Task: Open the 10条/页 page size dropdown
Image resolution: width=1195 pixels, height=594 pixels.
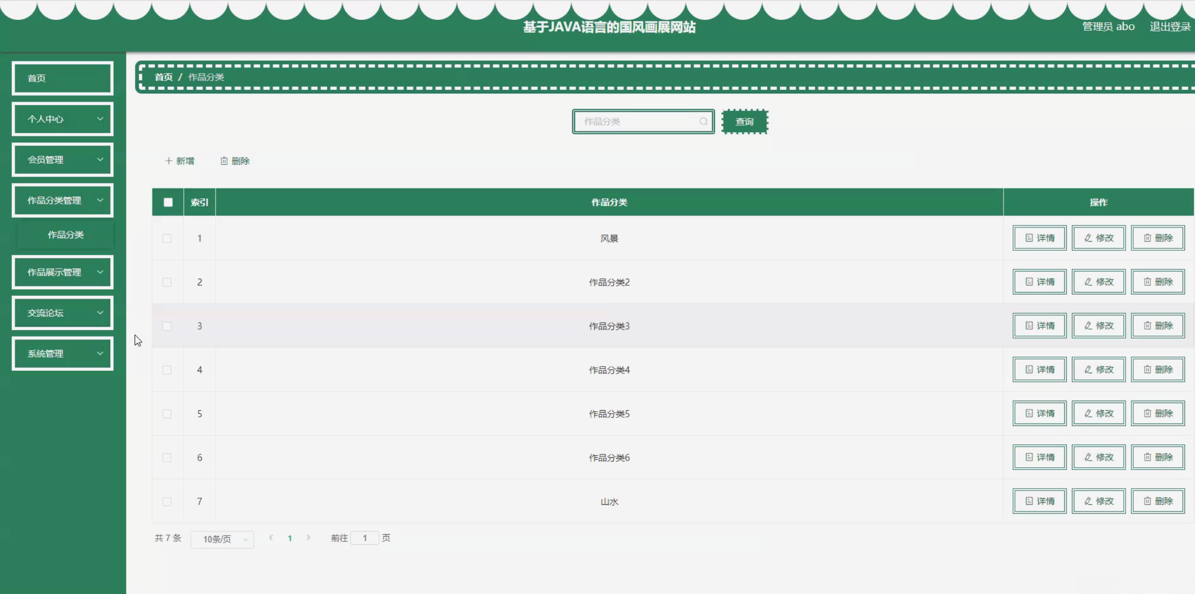Action: [222, 539]
